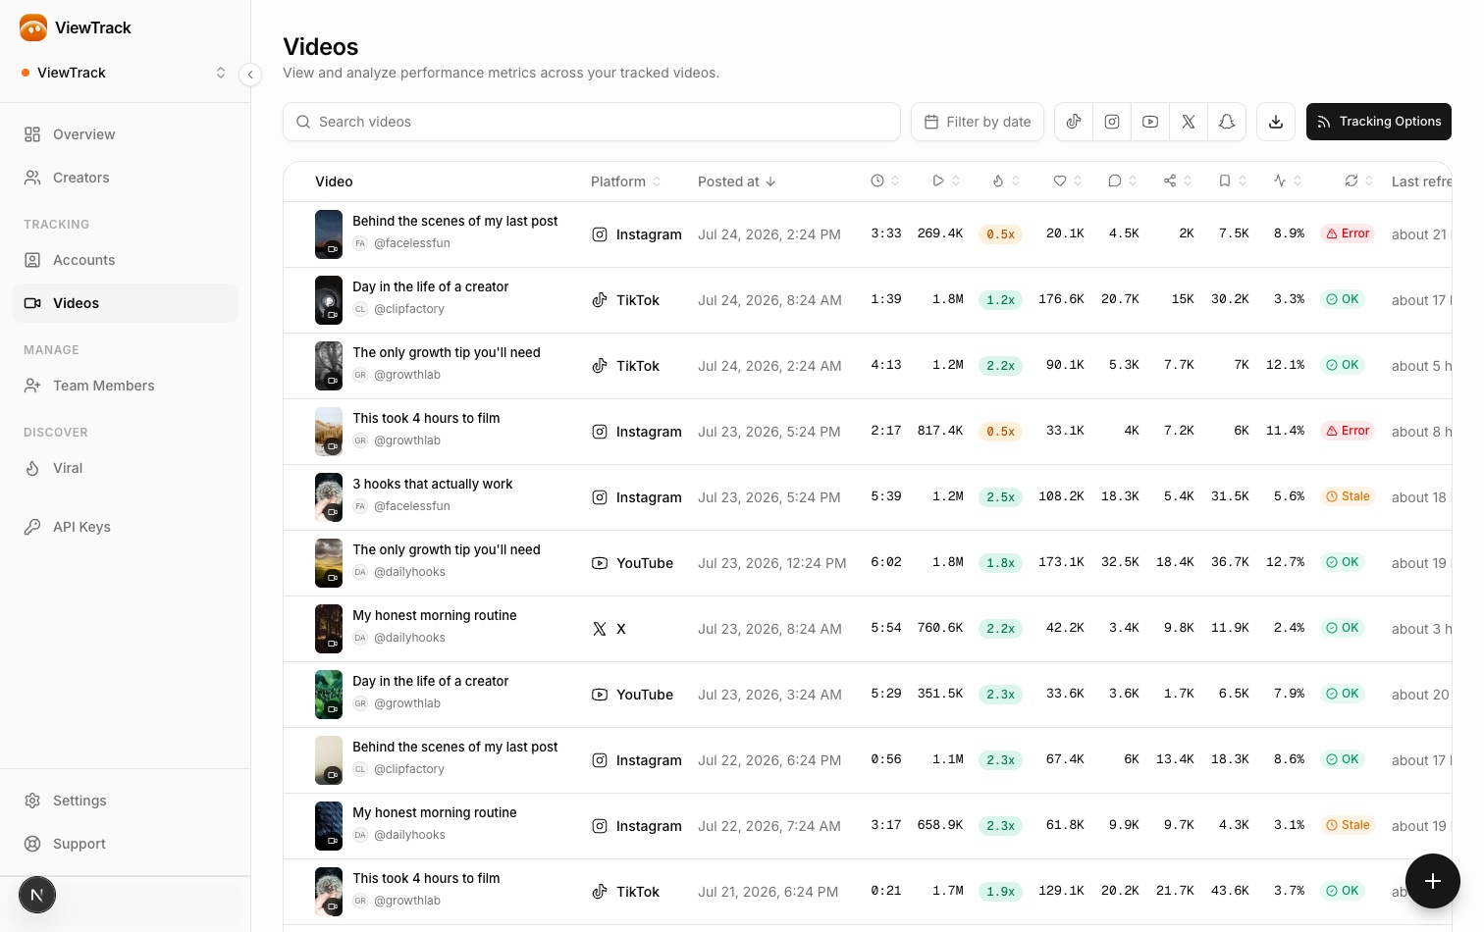
Task: Open Team Members page
Action: 125,386
